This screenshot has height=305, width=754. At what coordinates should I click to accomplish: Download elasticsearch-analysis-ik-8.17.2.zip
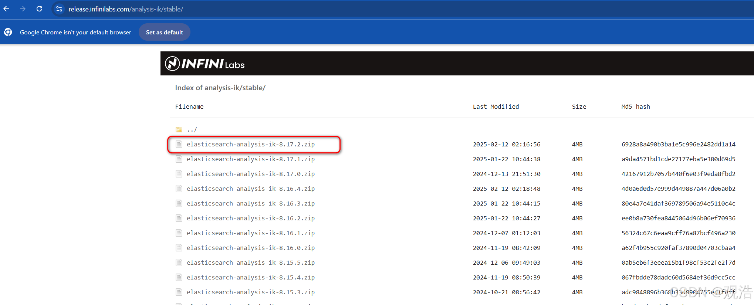251,144
